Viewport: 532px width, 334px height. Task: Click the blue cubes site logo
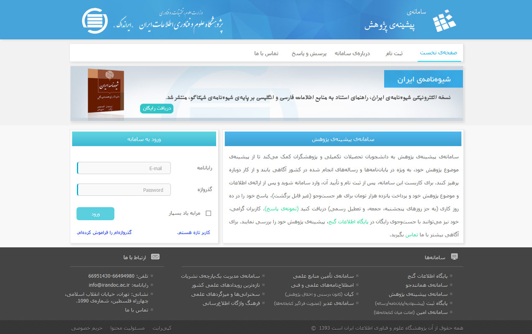(x=444, y=21)
